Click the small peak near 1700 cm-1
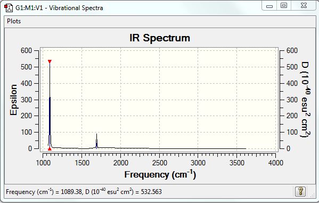Viewport: 319px width, 203px height. click(x=96, y=141)
